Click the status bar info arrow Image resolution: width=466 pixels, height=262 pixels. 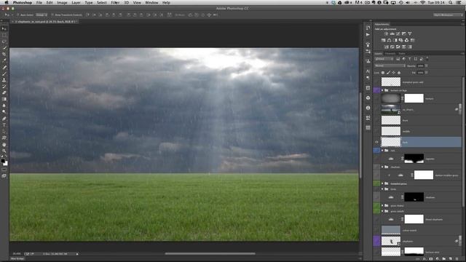pos(77,254)
